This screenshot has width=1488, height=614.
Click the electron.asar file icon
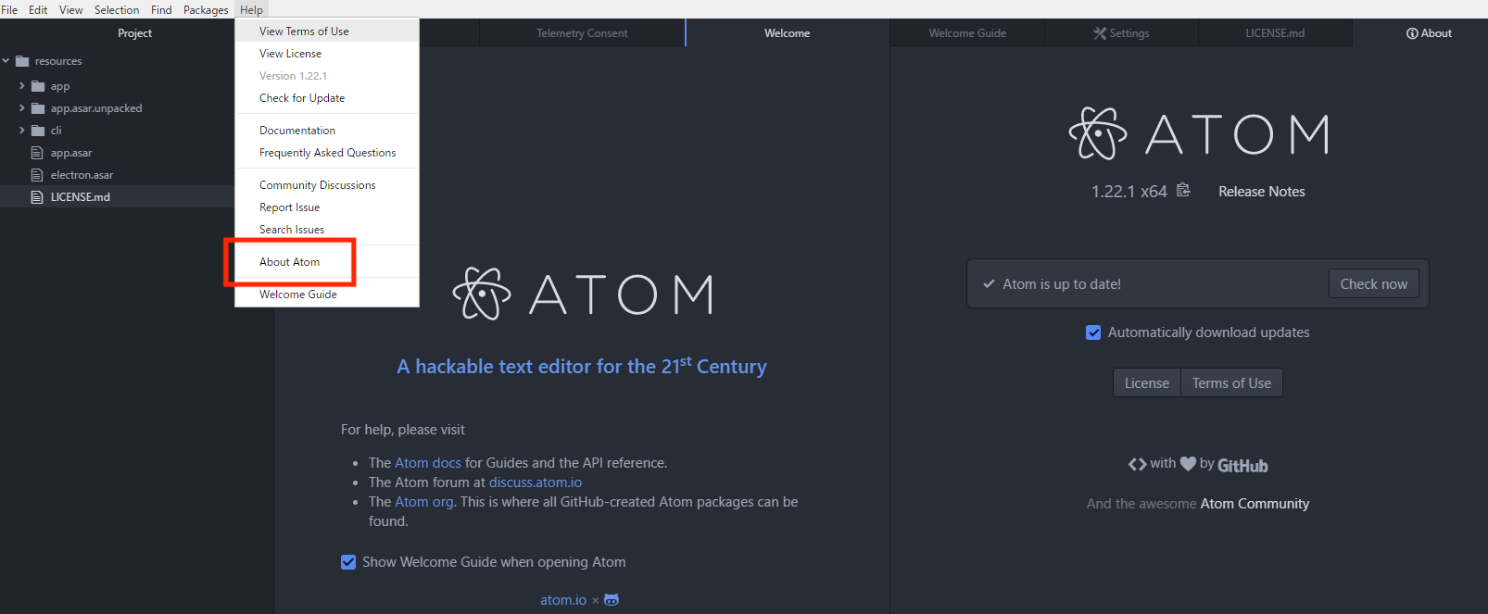click(37, 175)
